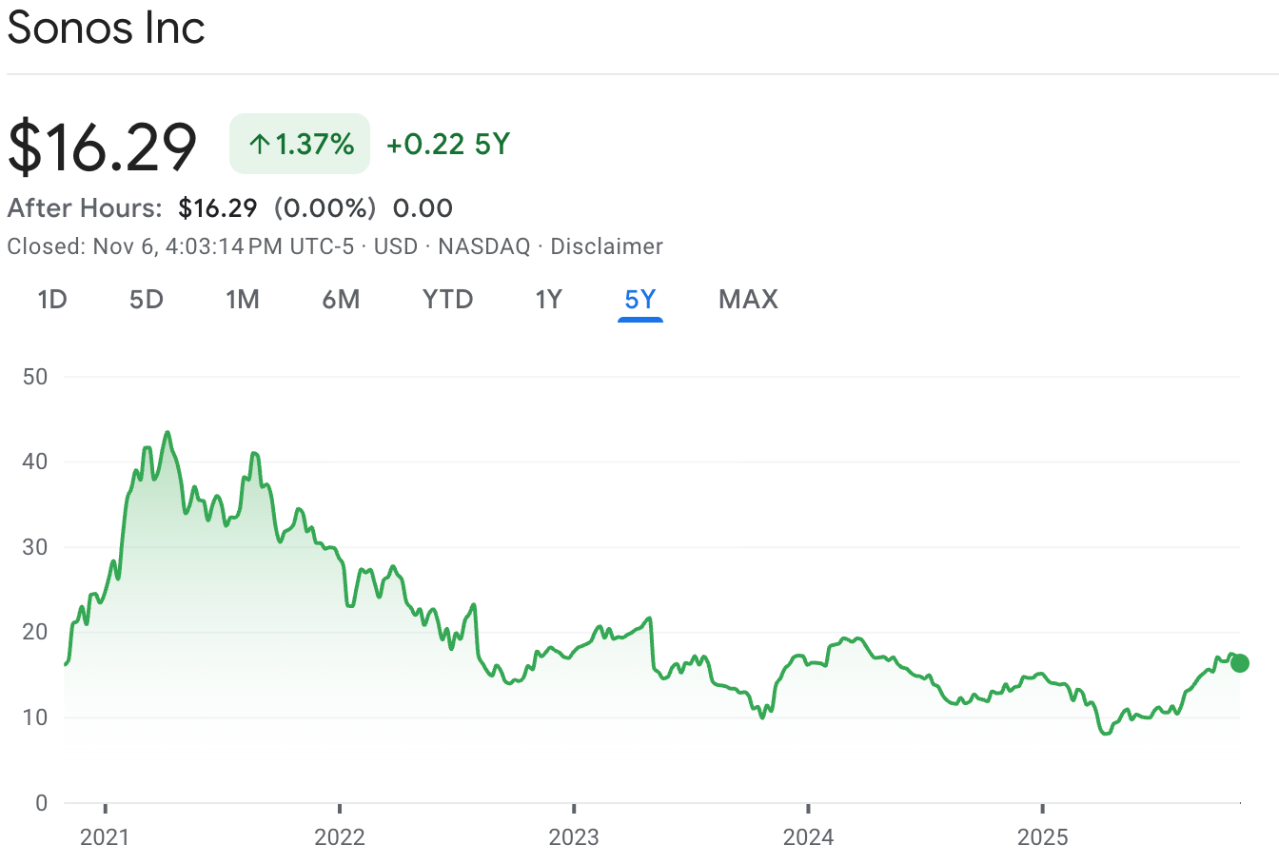Click the 2022 x-axis label
Viewport: 1279px width, 864px height.
pyautogui.click(x=340, y=837)
